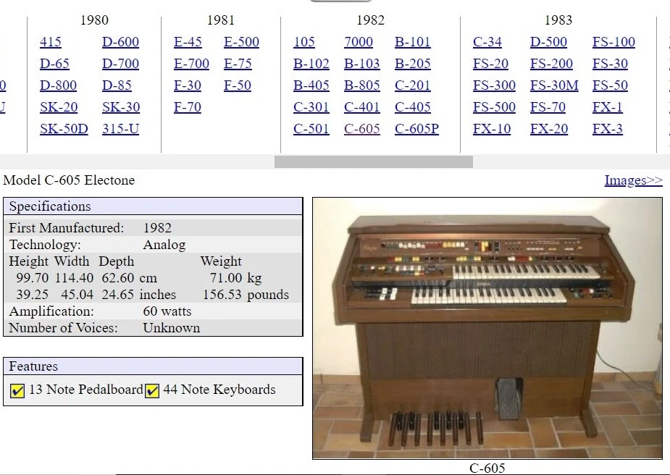670x475 pixels.
Task: Select the FS-100 model link
Action: [613, 42]
